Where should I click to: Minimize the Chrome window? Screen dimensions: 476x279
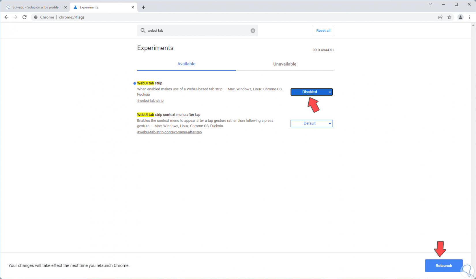pos(443,4)
